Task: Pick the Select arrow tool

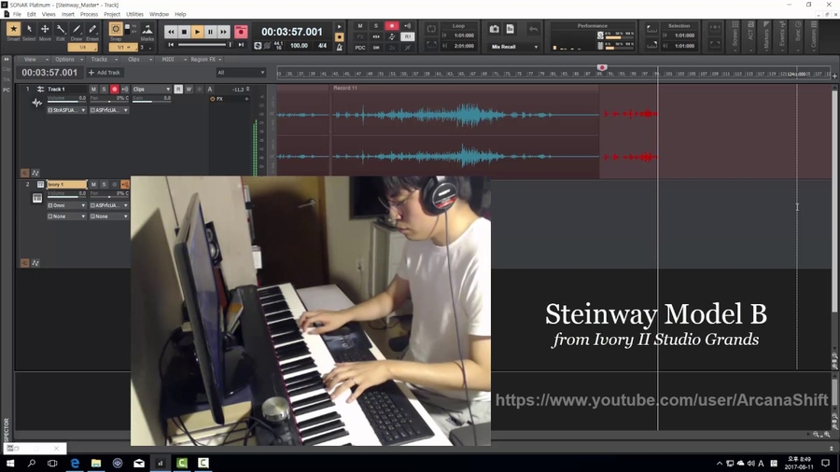Action: click(29, 30)
